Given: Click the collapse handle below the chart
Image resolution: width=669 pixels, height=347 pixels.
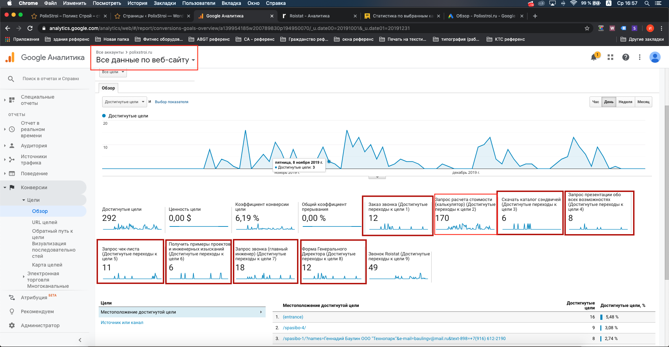Looking at the screenshot, I should click(x=377, y=177).
